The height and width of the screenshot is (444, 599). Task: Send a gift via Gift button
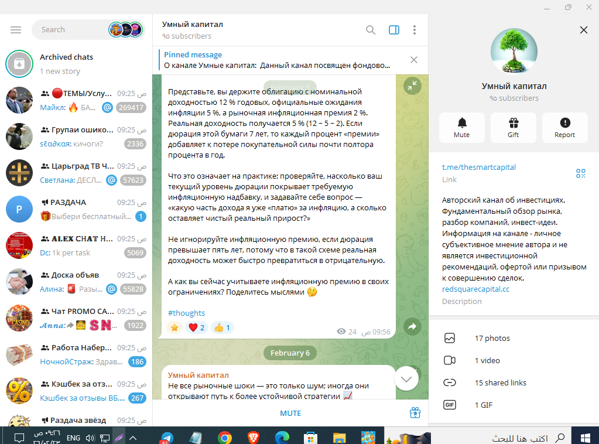coord(513,128)
